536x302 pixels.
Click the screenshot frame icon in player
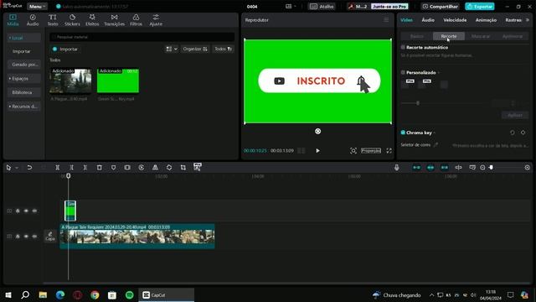pyautogui.click(x=353, y=151)
